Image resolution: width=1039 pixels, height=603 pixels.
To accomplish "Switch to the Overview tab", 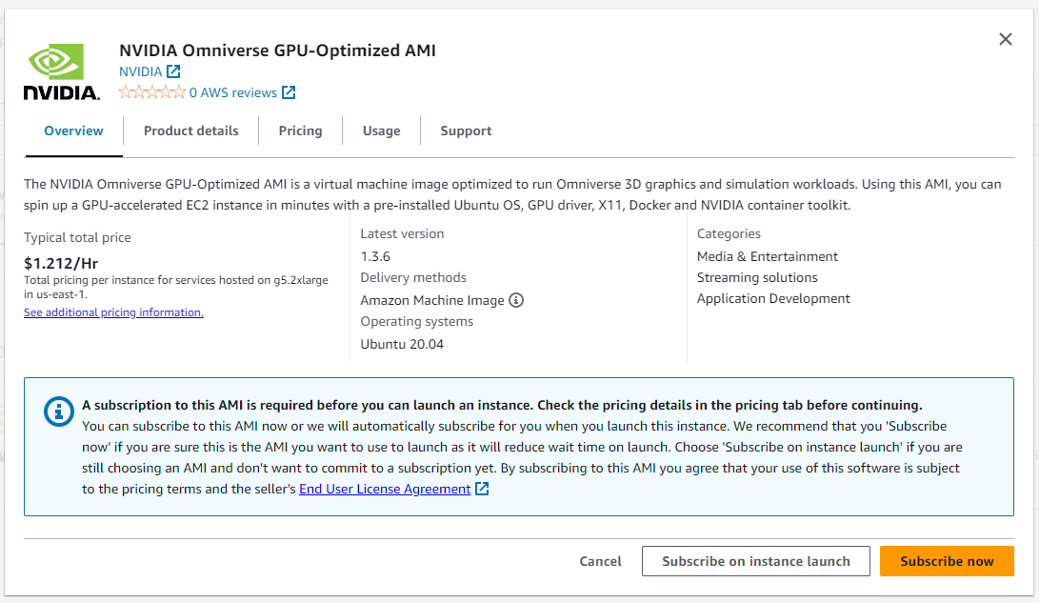I will click(x=73, y=131).
